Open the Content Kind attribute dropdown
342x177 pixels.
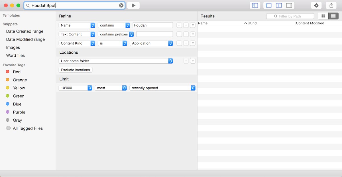77,43
